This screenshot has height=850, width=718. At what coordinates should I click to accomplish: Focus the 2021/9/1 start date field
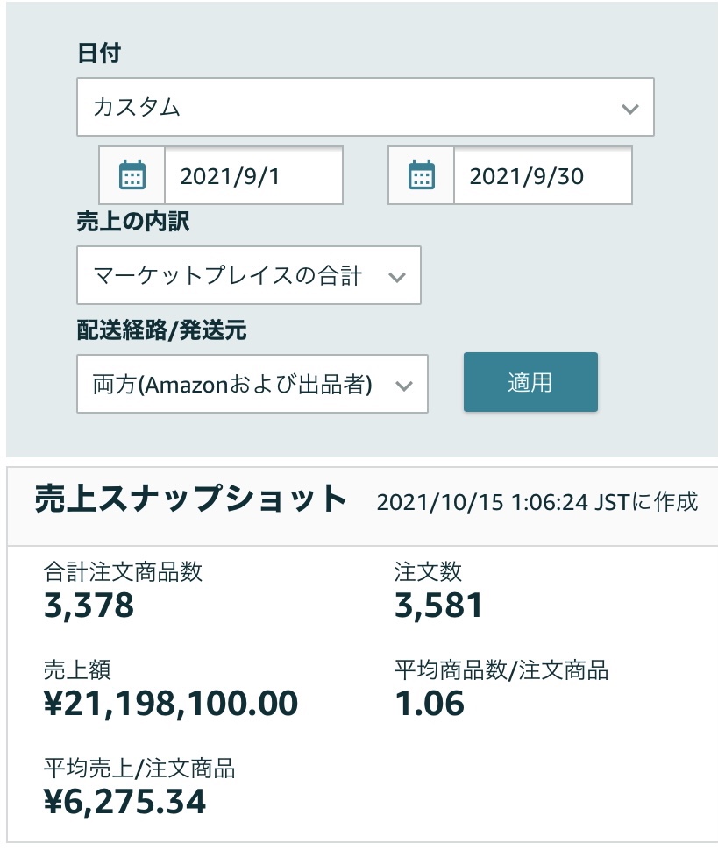253,175
